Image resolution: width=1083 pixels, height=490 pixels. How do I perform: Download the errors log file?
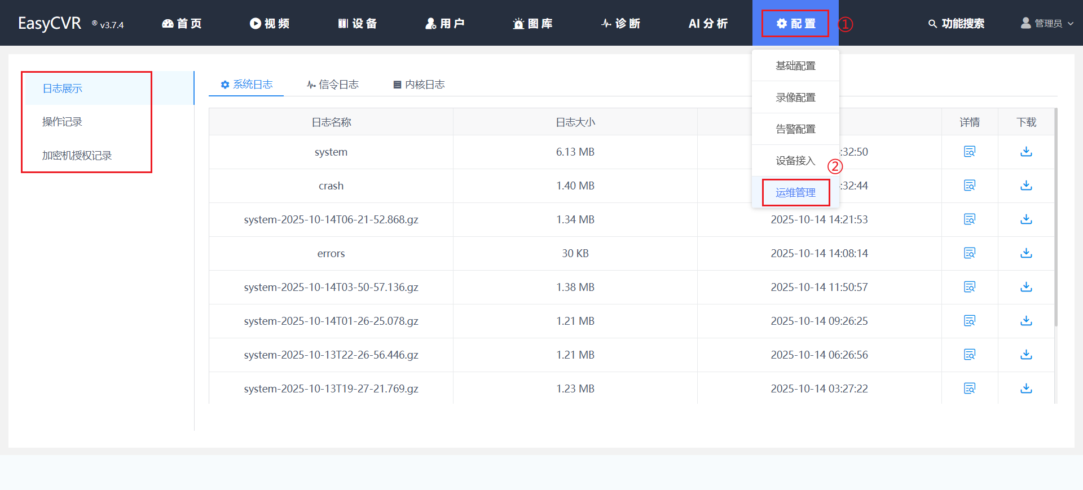coord(1026,253)
